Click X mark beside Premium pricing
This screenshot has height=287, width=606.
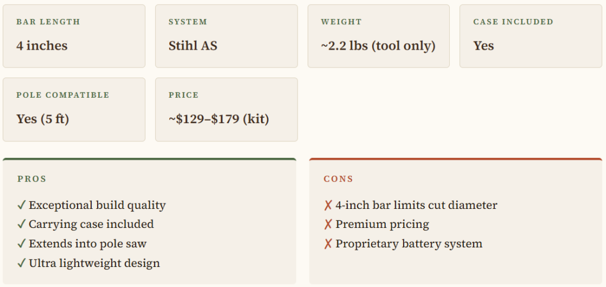(x=328, y=224)
